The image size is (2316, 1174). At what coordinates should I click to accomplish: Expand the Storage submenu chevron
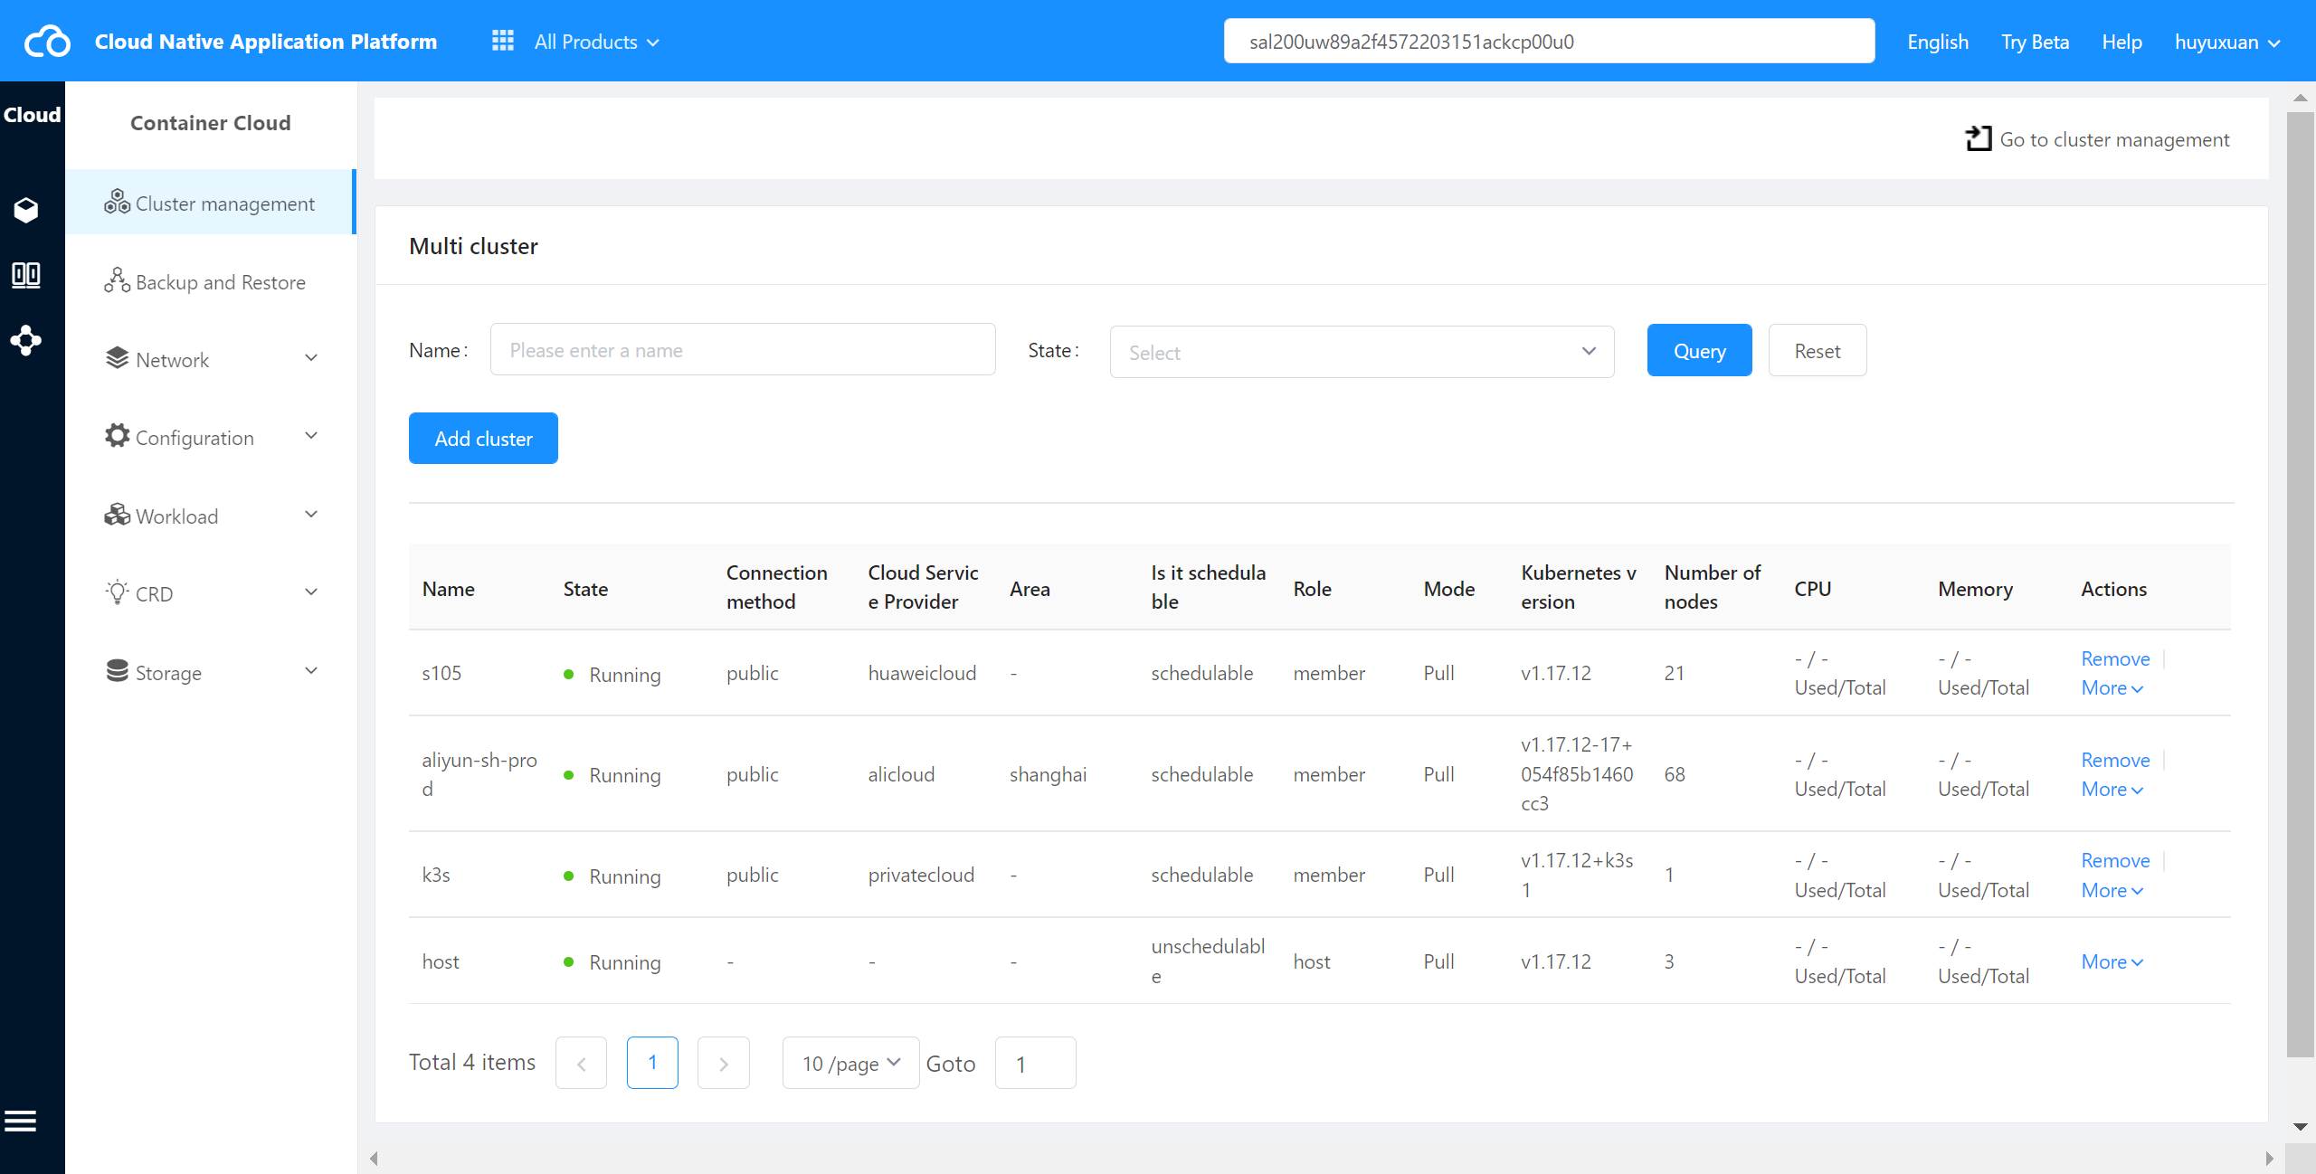[x=311, y=671]
